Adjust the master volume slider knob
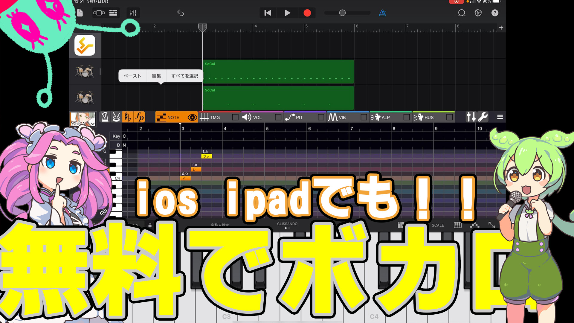The width and height of the screenshot is (574, 323). pos(342,13)
